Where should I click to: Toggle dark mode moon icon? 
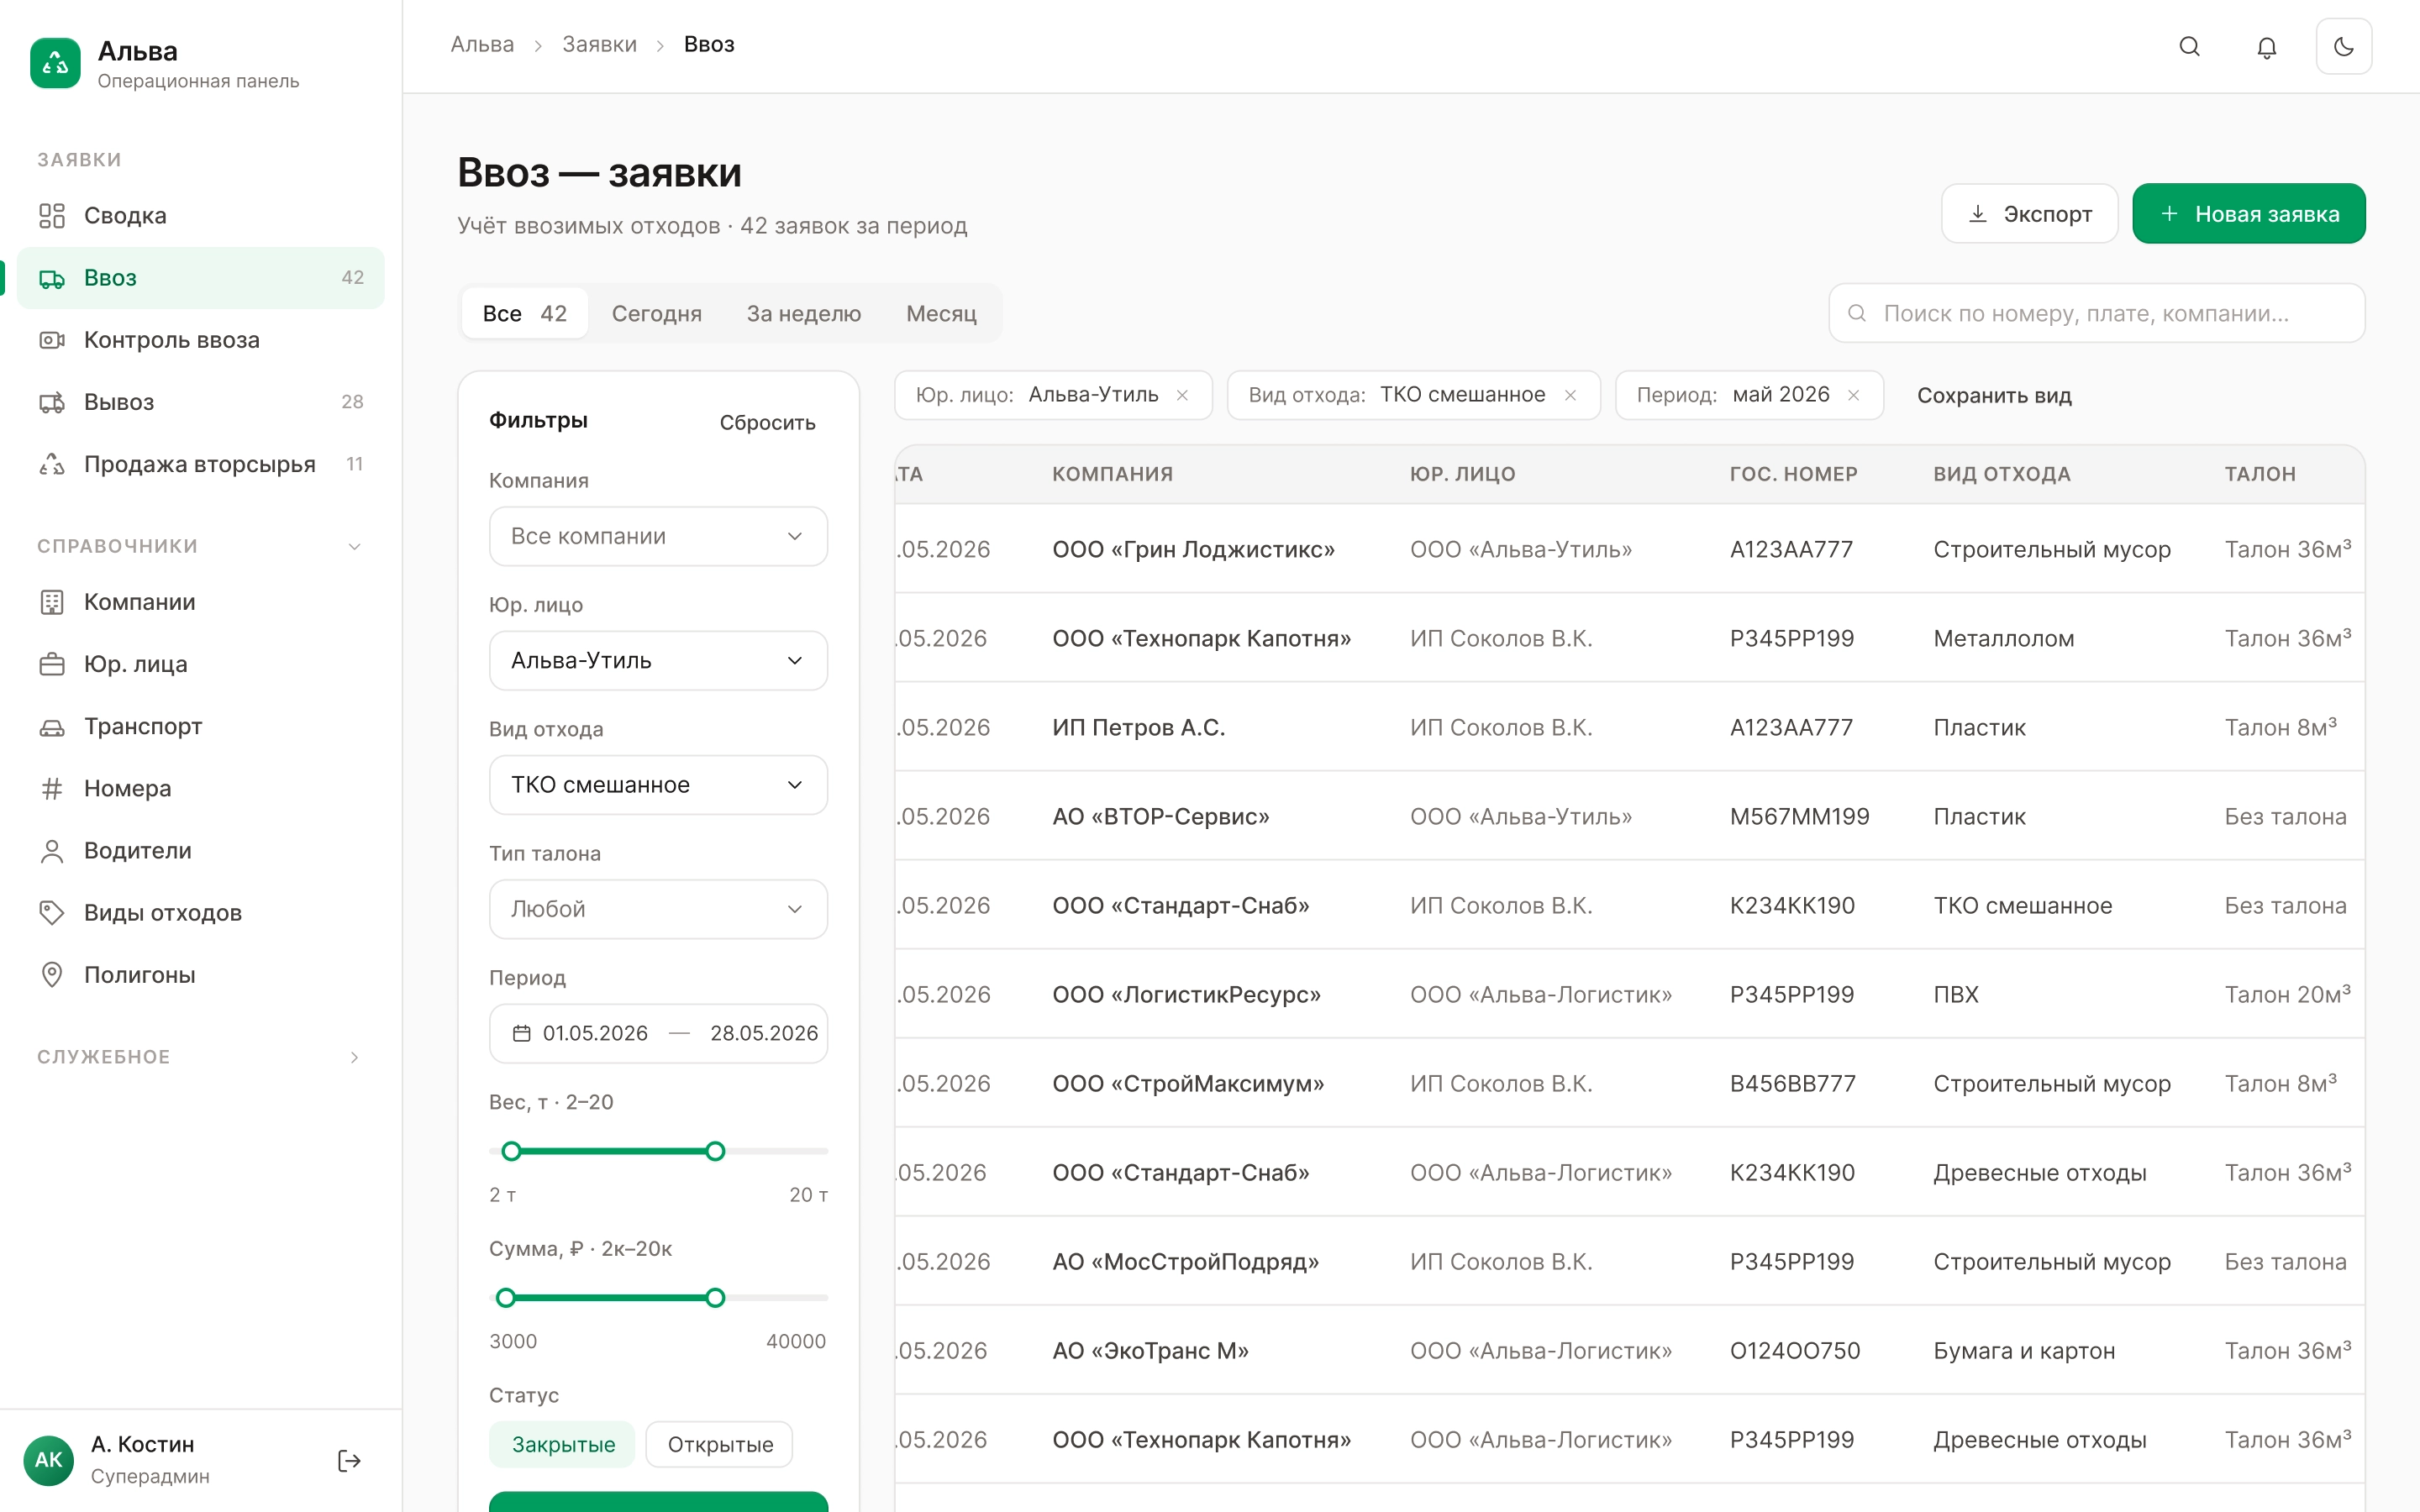[2343, 47]
